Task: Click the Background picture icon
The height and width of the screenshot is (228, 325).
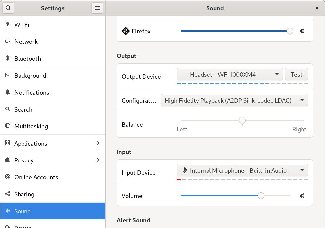Action: click(8, 75)
